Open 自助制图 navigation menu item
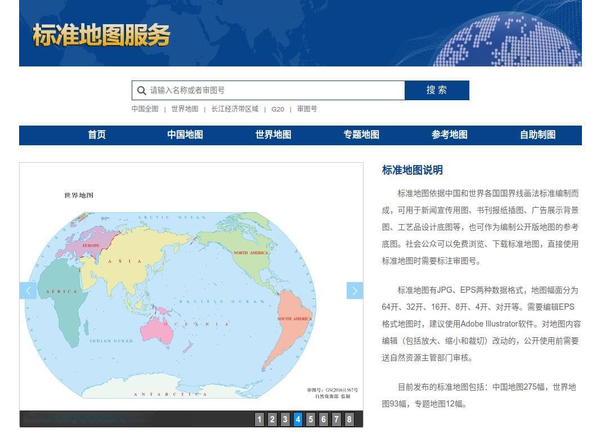This screenshot has height=433, width=605. click(538, 135)
